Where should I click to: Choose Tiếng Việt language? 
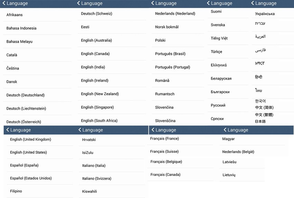click(219, 38)
